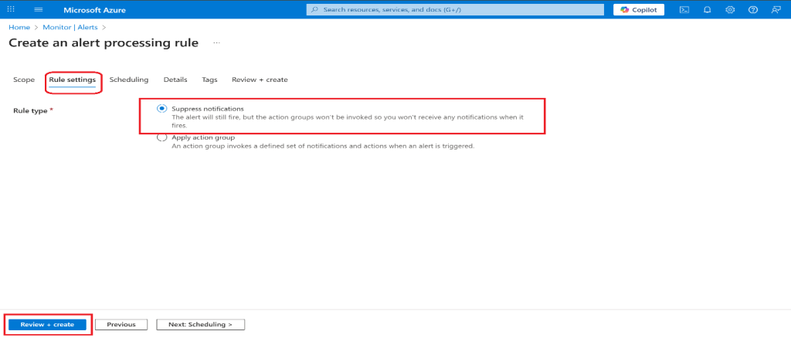
Task: Open the app launcher grid icon
Action: click(x=11, y=9)
